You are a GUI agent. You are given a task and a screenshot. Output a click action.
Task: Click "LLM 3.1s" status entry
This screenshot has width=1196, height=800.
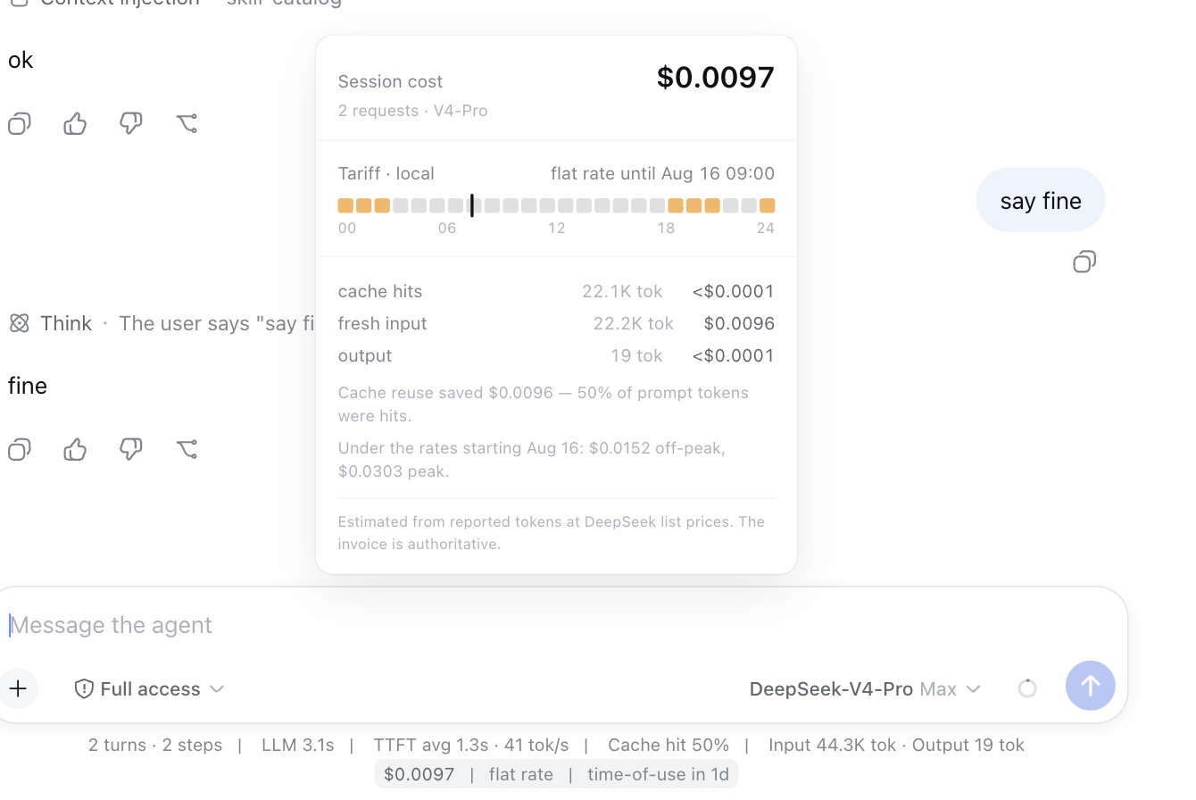point(297,745)
